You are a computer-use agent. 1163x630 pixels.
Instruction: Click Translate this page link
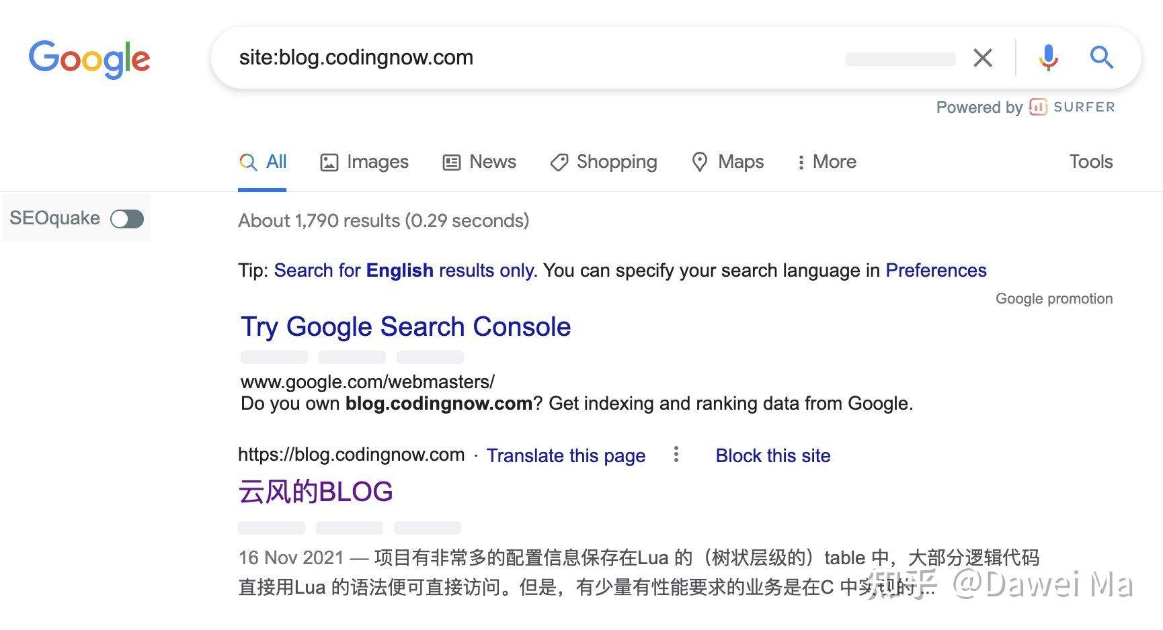click(565, 455)
